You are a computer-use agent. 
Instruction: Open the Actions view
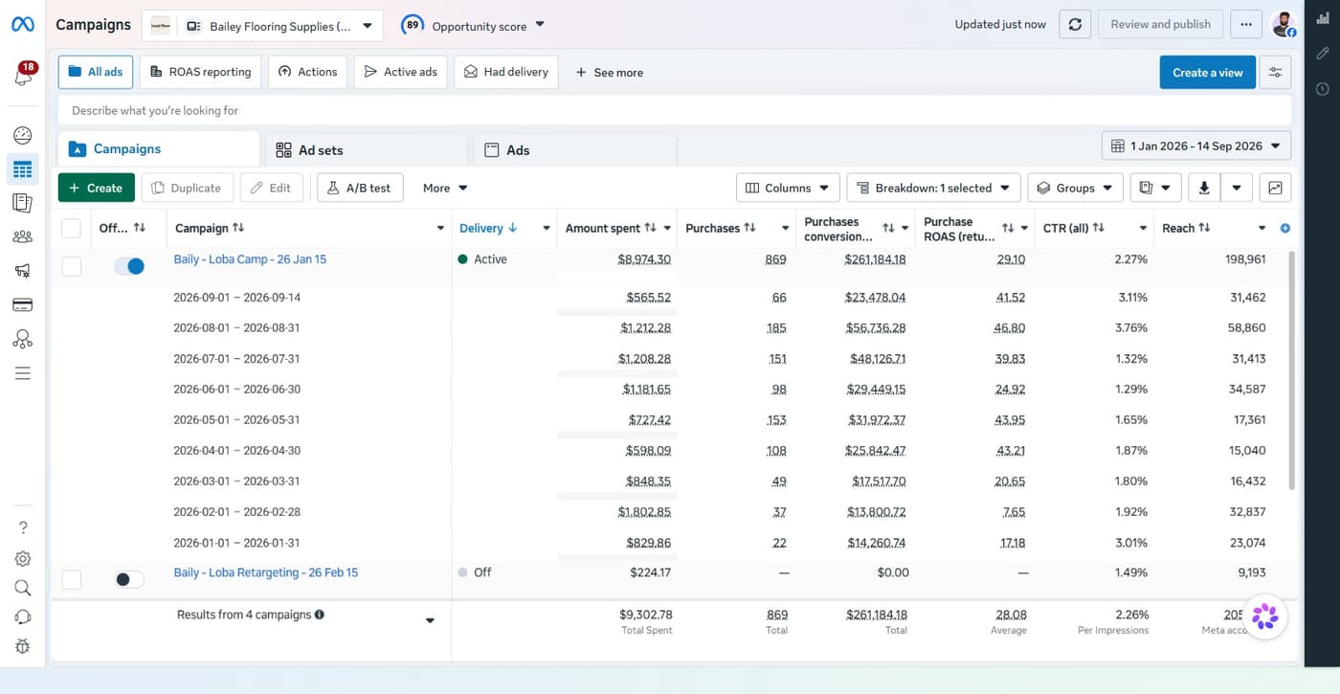click(x=307, y=72)
